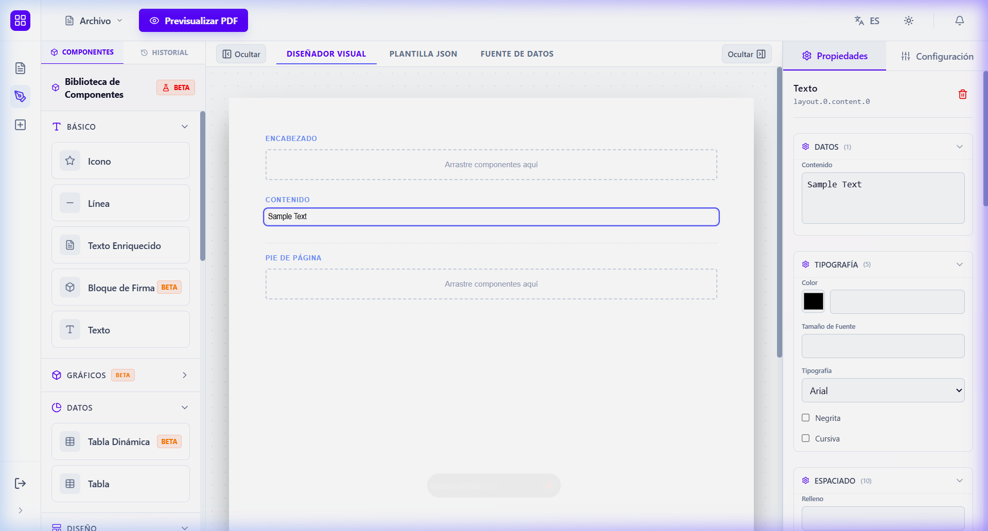The image size is (988, 531).
Task: Select the Tabla Dinámica component
Action: 120,441
